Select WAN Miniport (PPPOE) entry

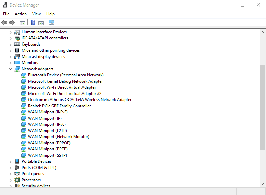(x=49, y=143)
